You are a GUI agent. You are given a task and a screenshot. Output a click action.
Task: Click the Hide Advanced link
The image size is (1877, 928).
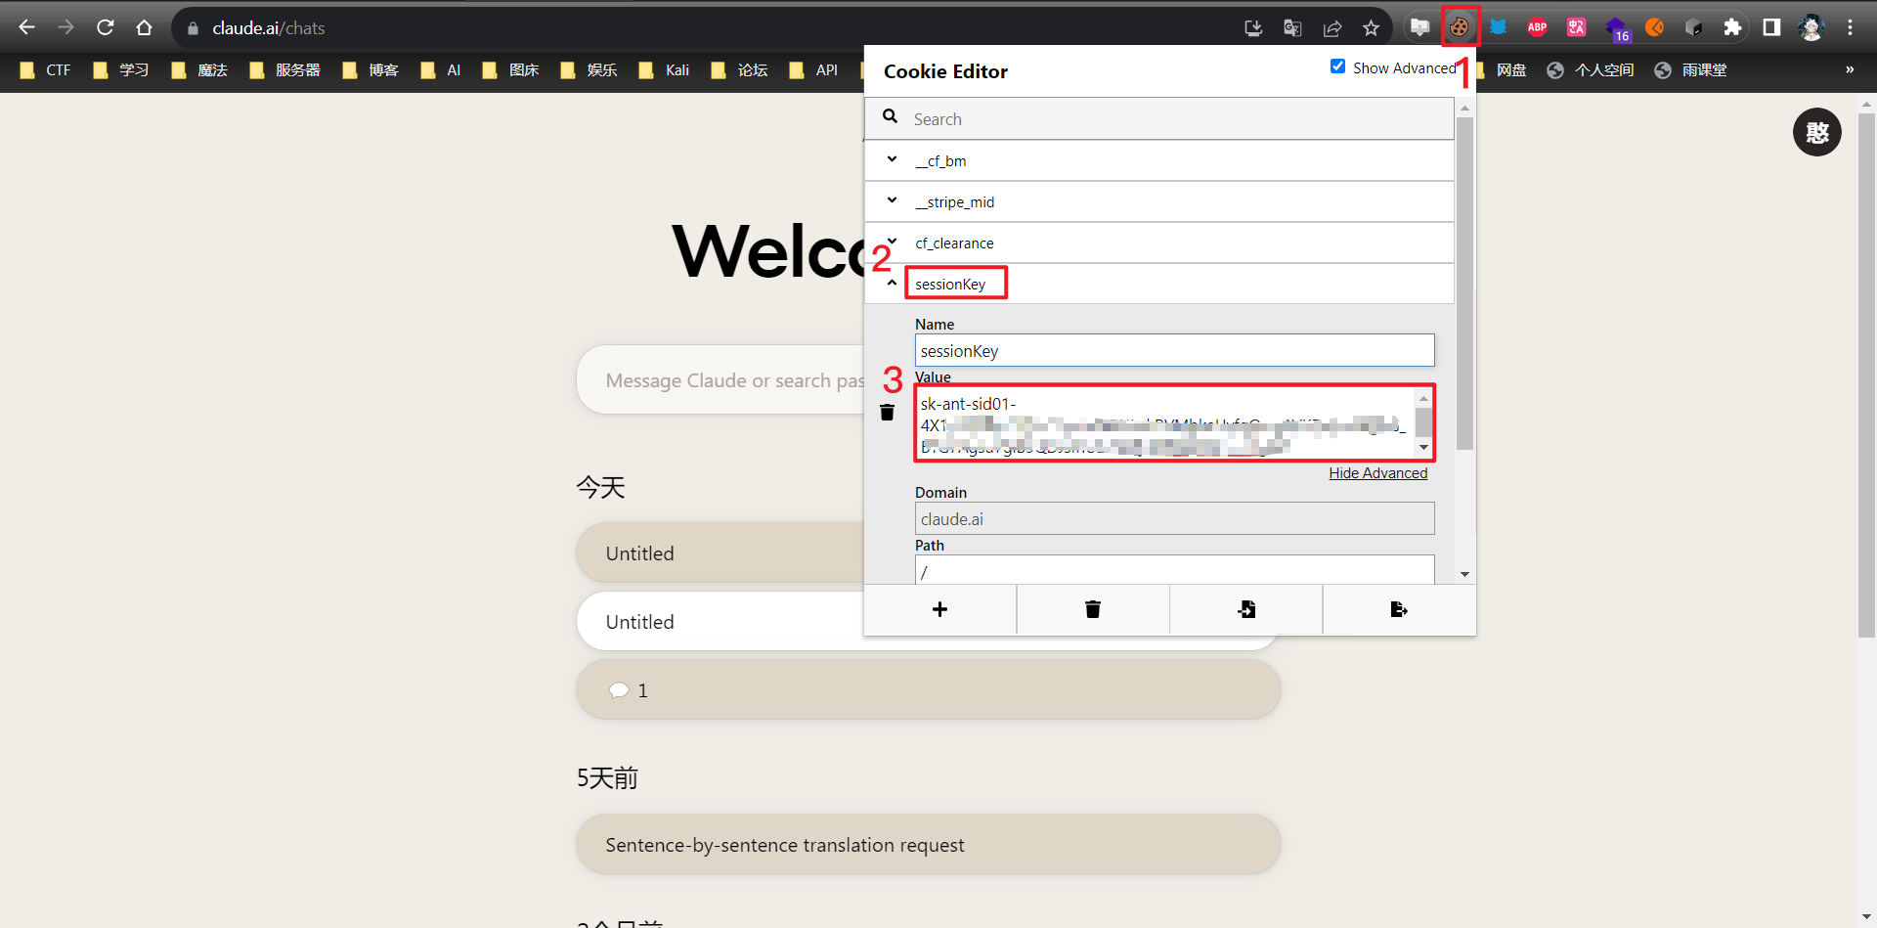point(1377,473)
